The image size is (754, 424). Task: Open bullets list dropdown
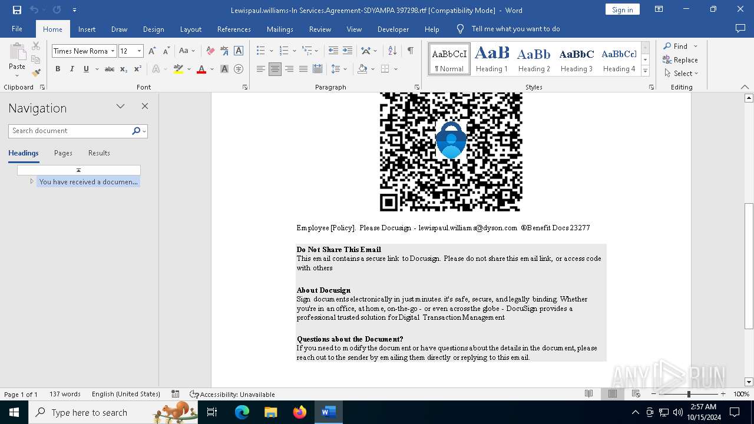coord(271,51)
